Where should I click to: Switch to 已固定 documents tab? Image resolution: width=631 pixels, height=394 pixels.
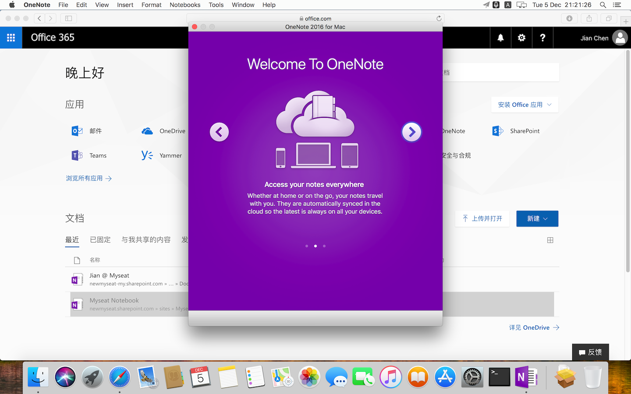[100, 240]
